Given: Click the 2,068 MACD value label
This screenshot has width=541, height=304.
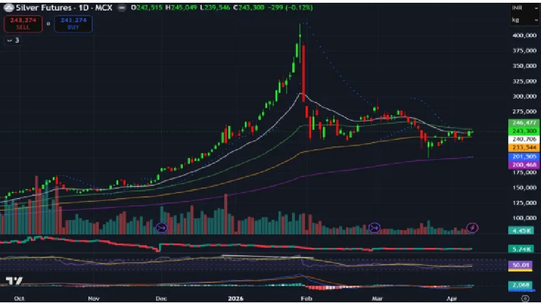Looking at the screenshot, I should [x=521, y=285].
